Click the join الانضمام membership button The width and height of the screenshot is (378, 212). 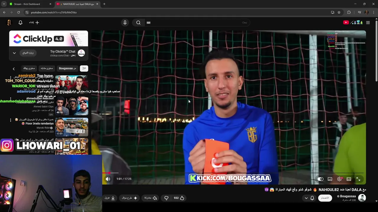pyautogui.click(x=325, y=198)
